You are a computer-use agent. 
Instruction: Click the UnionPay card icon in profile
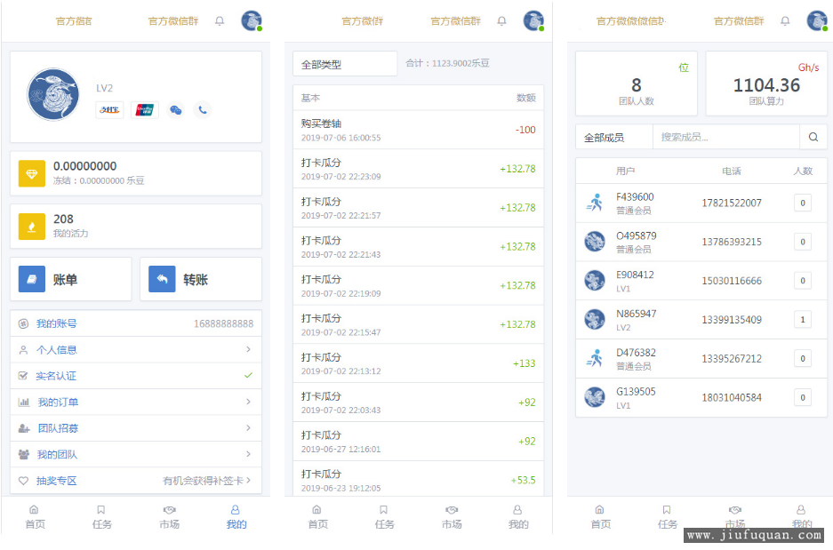[144, 110]
